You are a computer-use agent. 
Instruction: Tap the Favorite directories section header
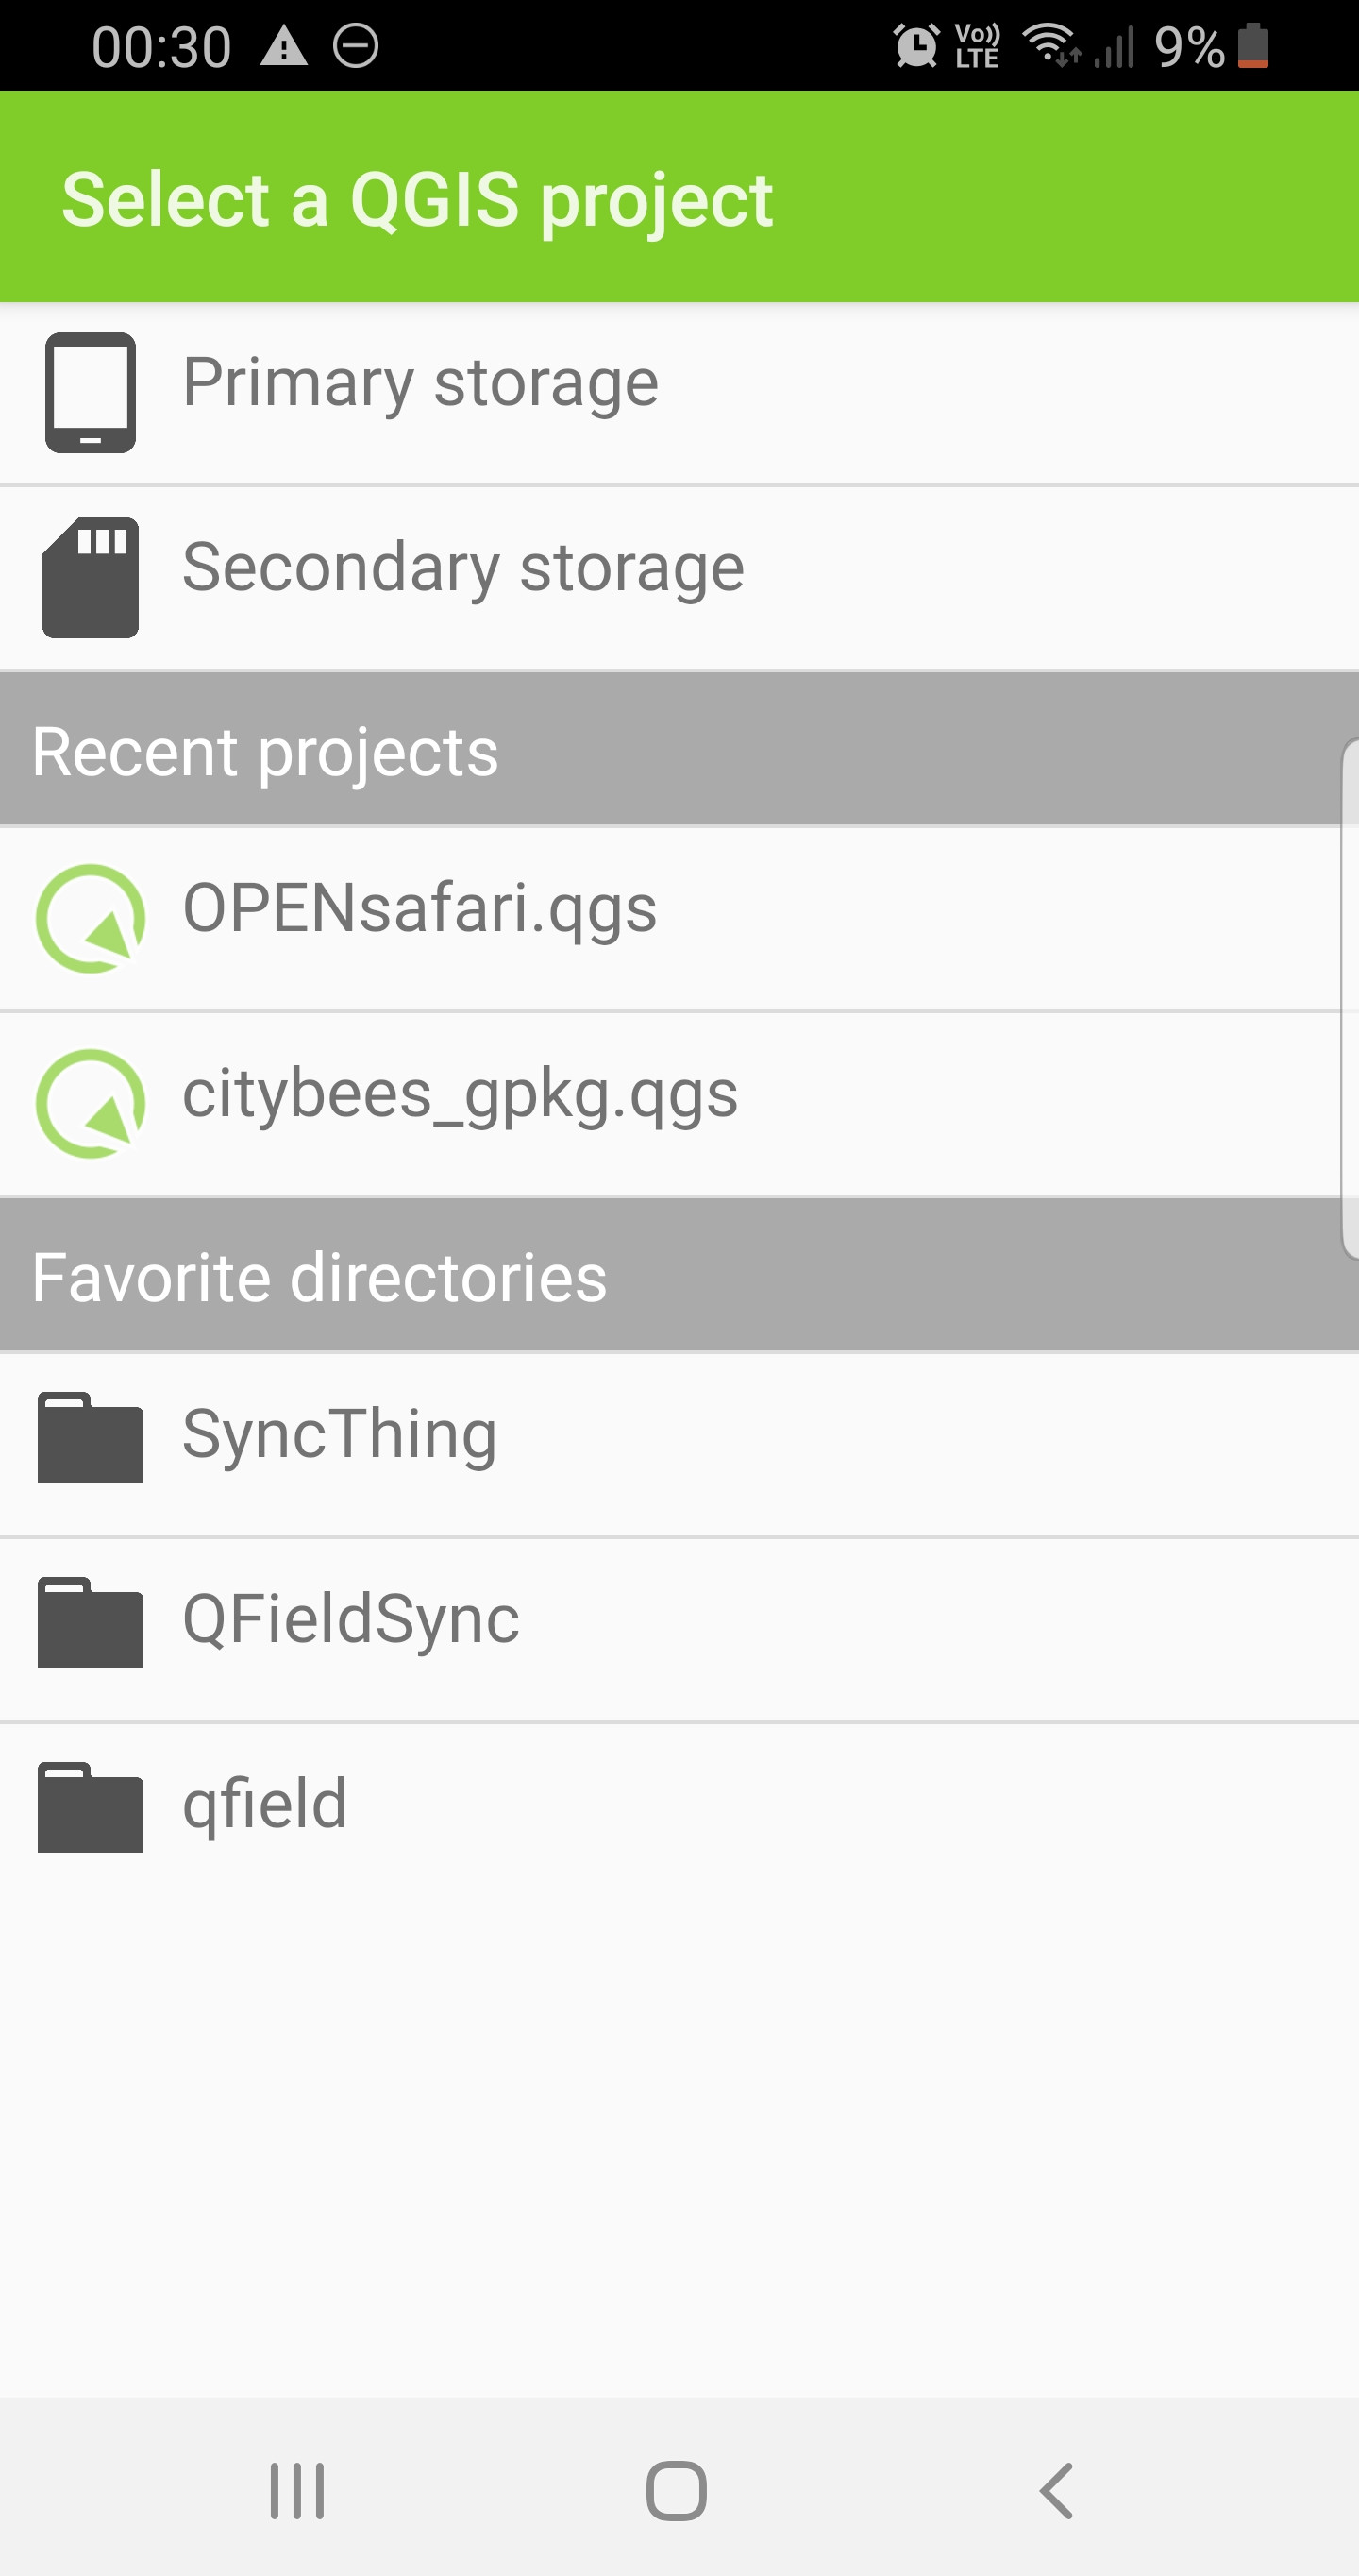(320, 1278)
